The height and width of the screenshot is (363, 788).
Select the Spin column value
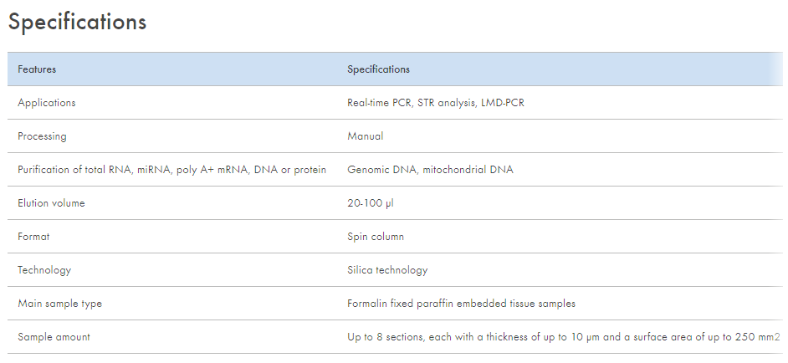376,237
